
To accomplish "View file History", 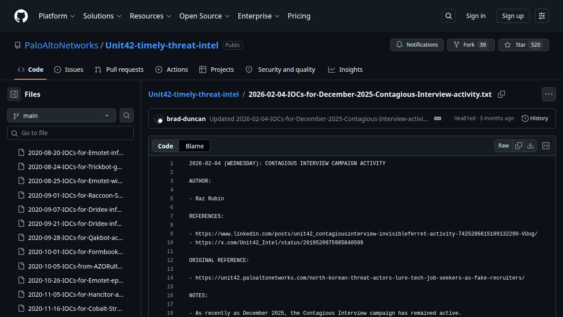I will click(x=535, y=118).
